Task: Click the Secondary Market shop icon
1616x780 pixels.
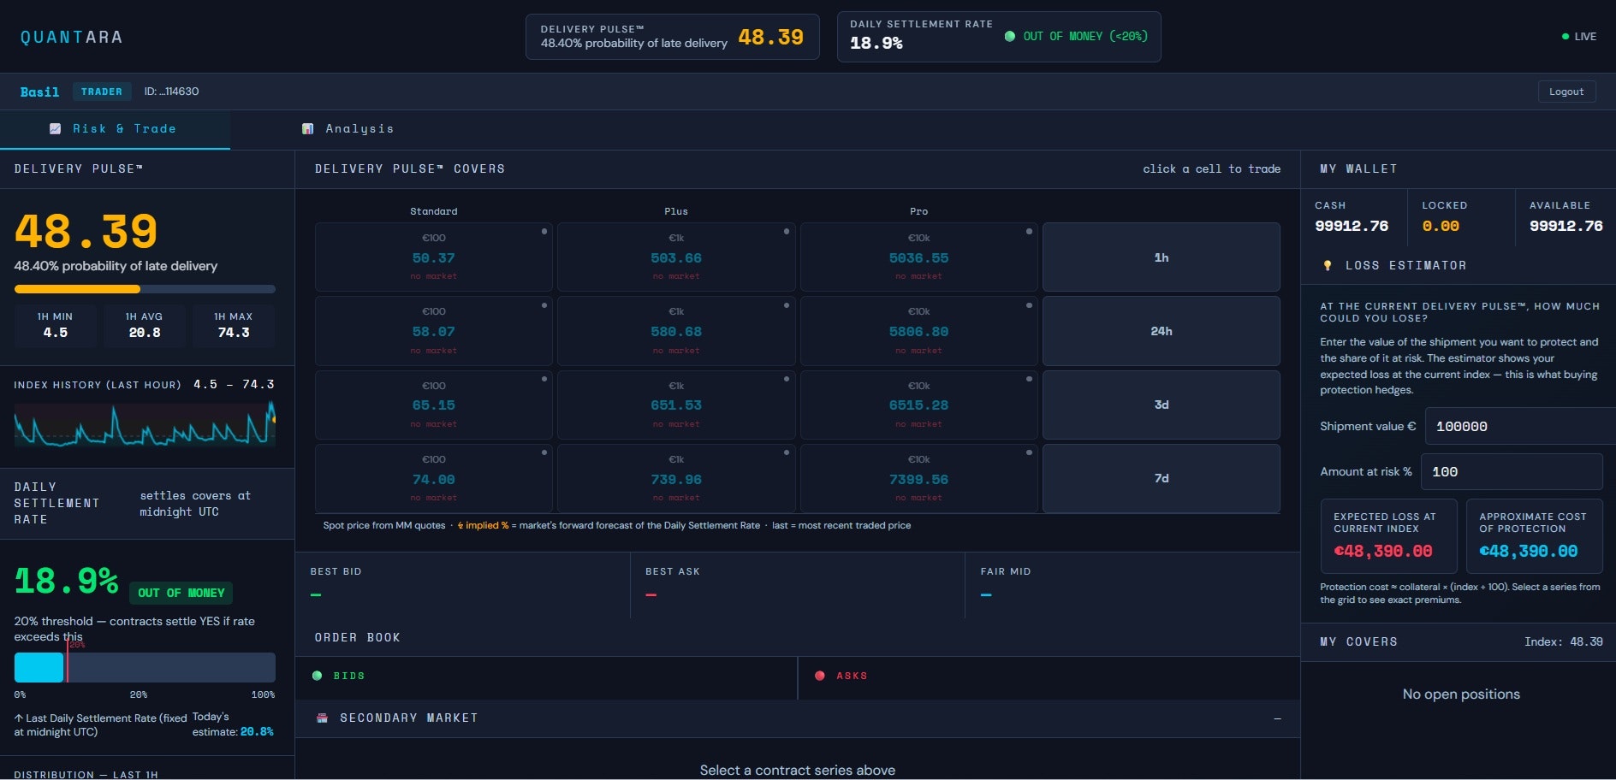Action: click(x=322, y=718)
